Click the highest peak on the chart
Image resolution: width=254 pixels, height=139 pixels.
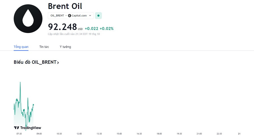[20, 82]
